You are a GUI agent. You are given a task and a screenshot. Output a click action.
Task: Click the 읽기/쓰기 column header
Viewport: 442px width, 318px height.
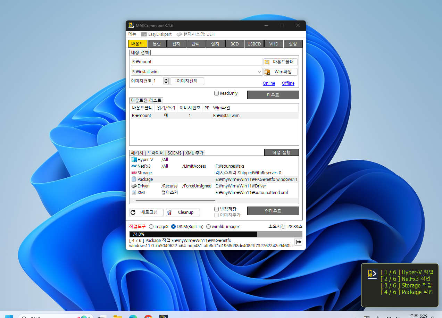[166, 108]
